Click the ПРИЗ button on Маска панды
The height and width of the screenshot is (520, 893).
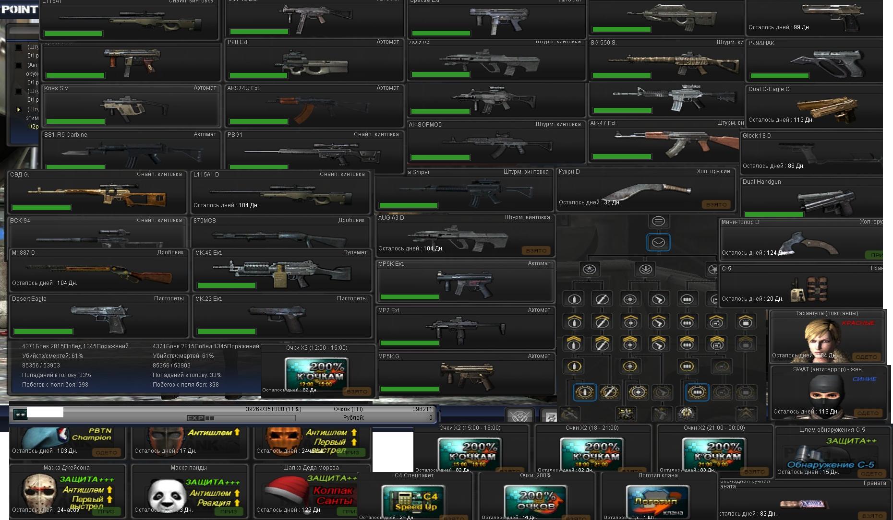[x=228, y=511]
